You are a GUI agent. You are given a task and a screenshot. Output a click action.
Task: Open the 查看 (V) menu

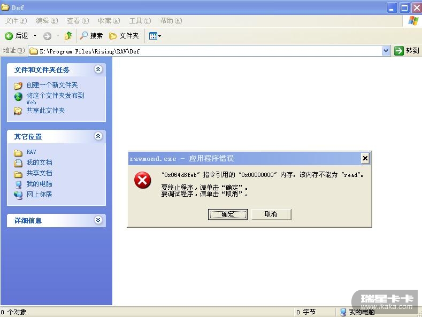[78, 21]
